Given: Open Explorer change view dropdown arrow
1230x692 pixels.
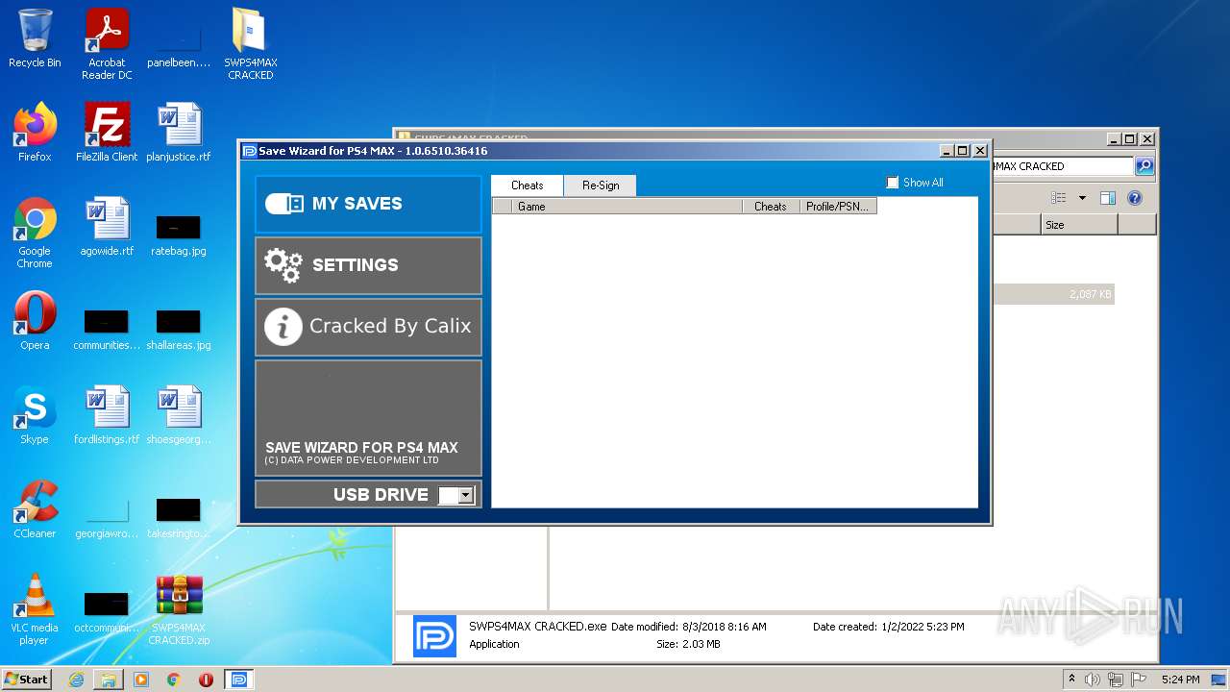Looking at the screenshot, I should point(1082,198).
